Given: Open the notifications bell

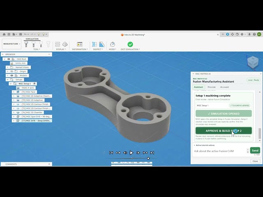Looking at the screenshot, I should [249, 34].
